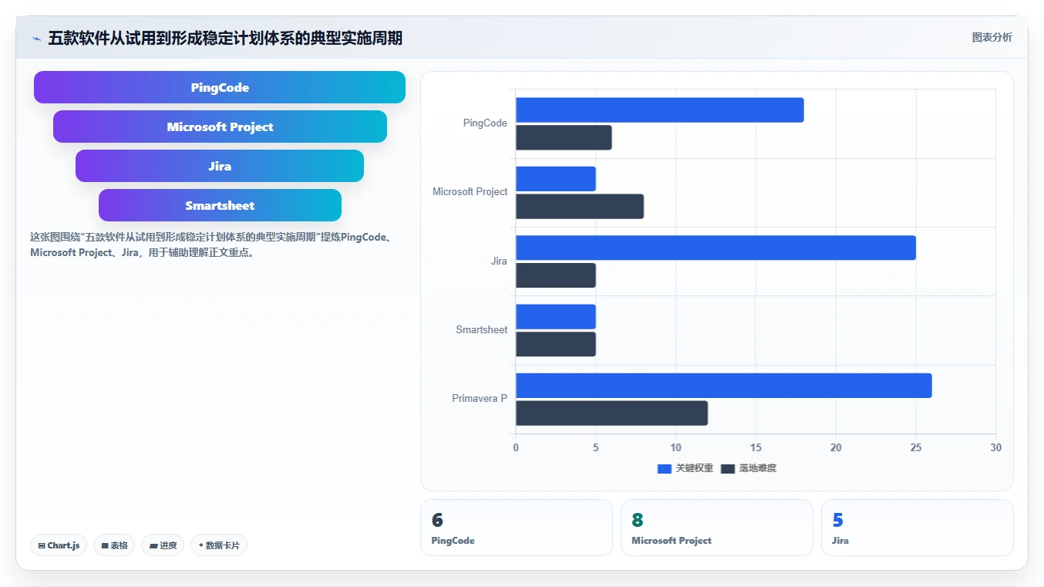Select the Microsoft Project funnel bar
Screen dimensions: 1044x587
coord(220,127)
